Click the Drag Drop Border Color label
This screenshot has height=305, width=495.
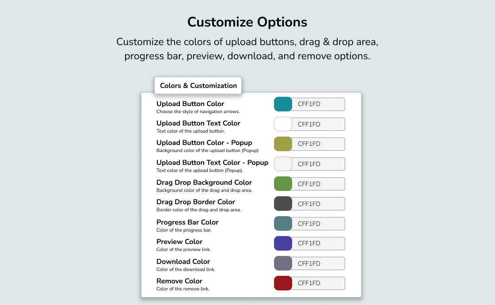pos(196,202)
